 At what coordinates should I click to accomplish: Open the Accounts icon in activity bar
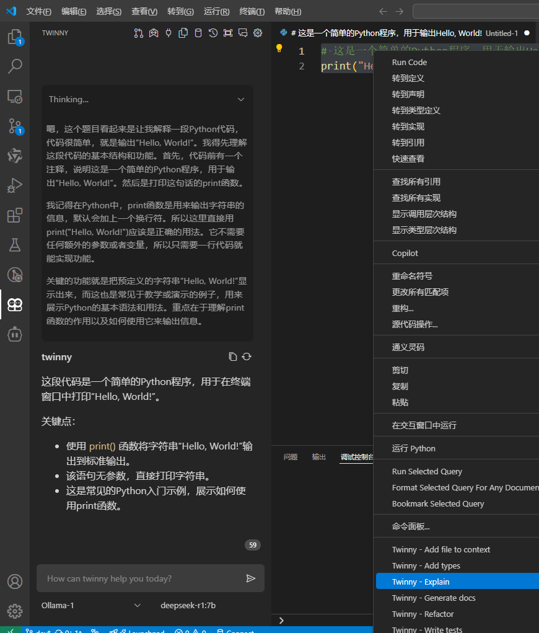coord(15,582)
